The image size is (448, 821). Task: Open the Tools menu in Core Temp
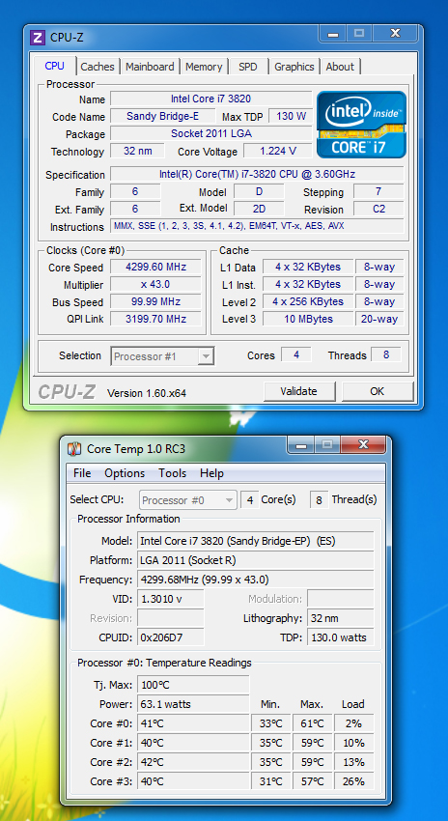click(x=172, y=473)
